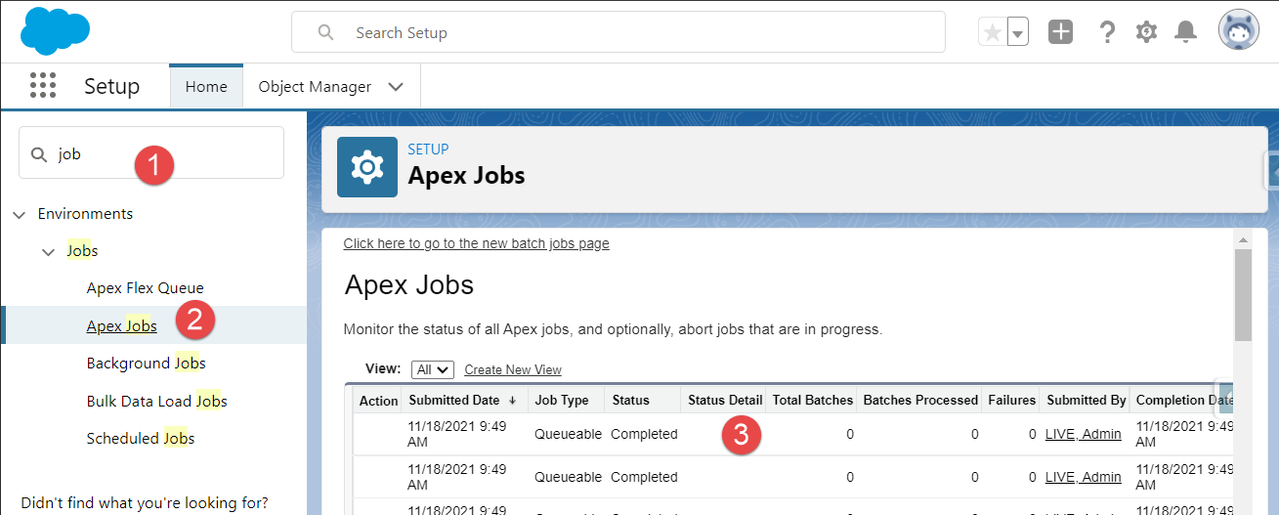This screenshot has width=1279, height=515.
Task: Click the second row Completed status
Action: [644, 477]
